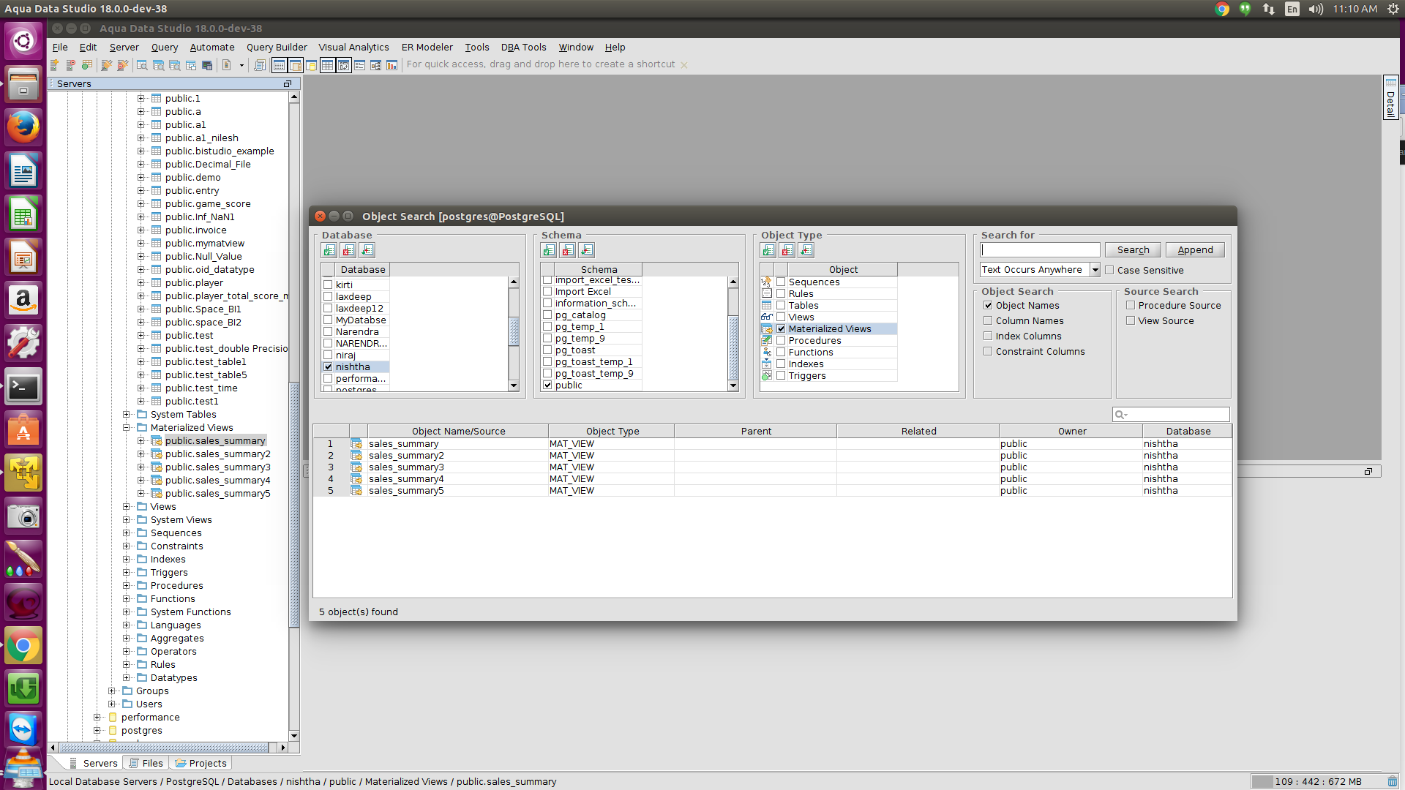Uncheck the nishtha database checkbox
The image size is (1405, 790).
coord(328,367)
